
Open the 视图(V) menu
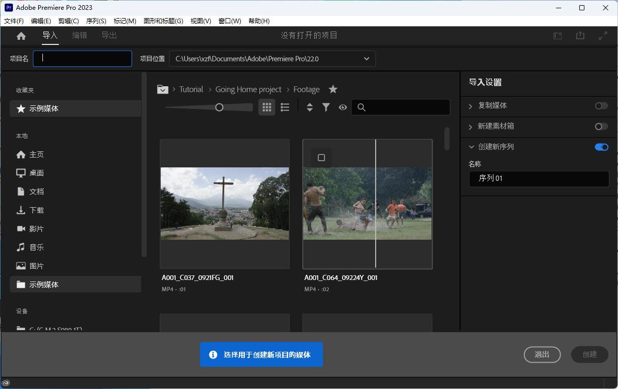point(201,21)
